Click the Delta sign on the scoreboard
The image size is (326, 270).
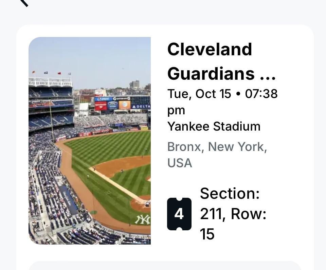[141, 107]
